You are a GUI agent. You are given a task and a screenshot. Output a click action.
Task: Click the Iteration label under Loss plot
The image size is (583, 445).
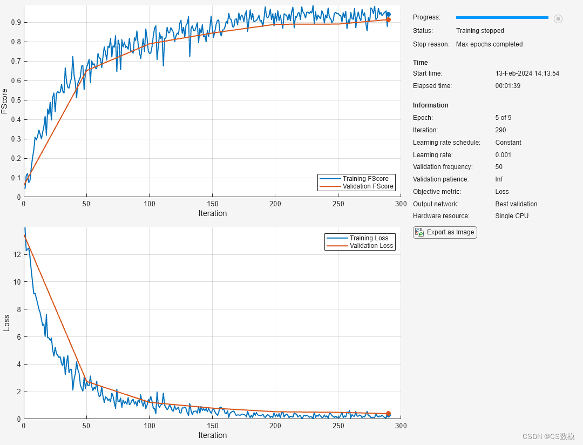[x=212, y=435]
